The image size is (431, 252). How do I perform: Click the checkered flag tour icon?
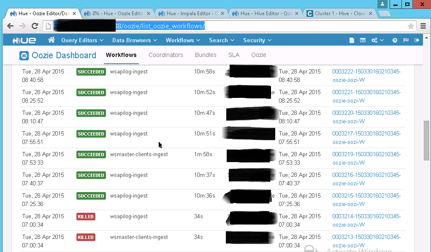tap(406, 41)
